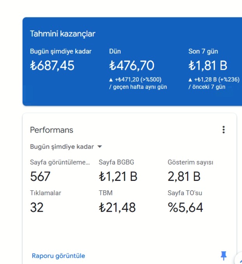Pin the Performans card with the pin icon
This screenshot has height=264, width=242.
(x=224, y=256)
